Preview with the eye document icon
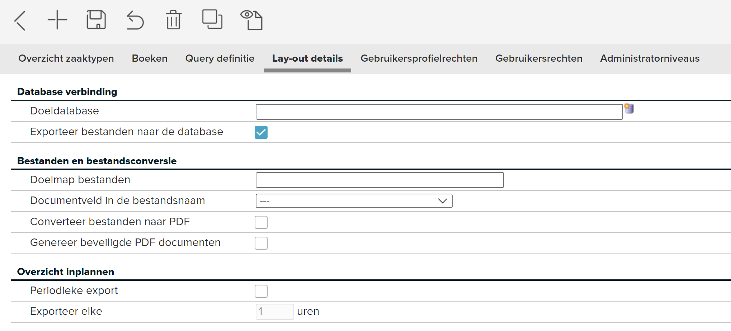731x331 pixels. click(x=251, y=20)
